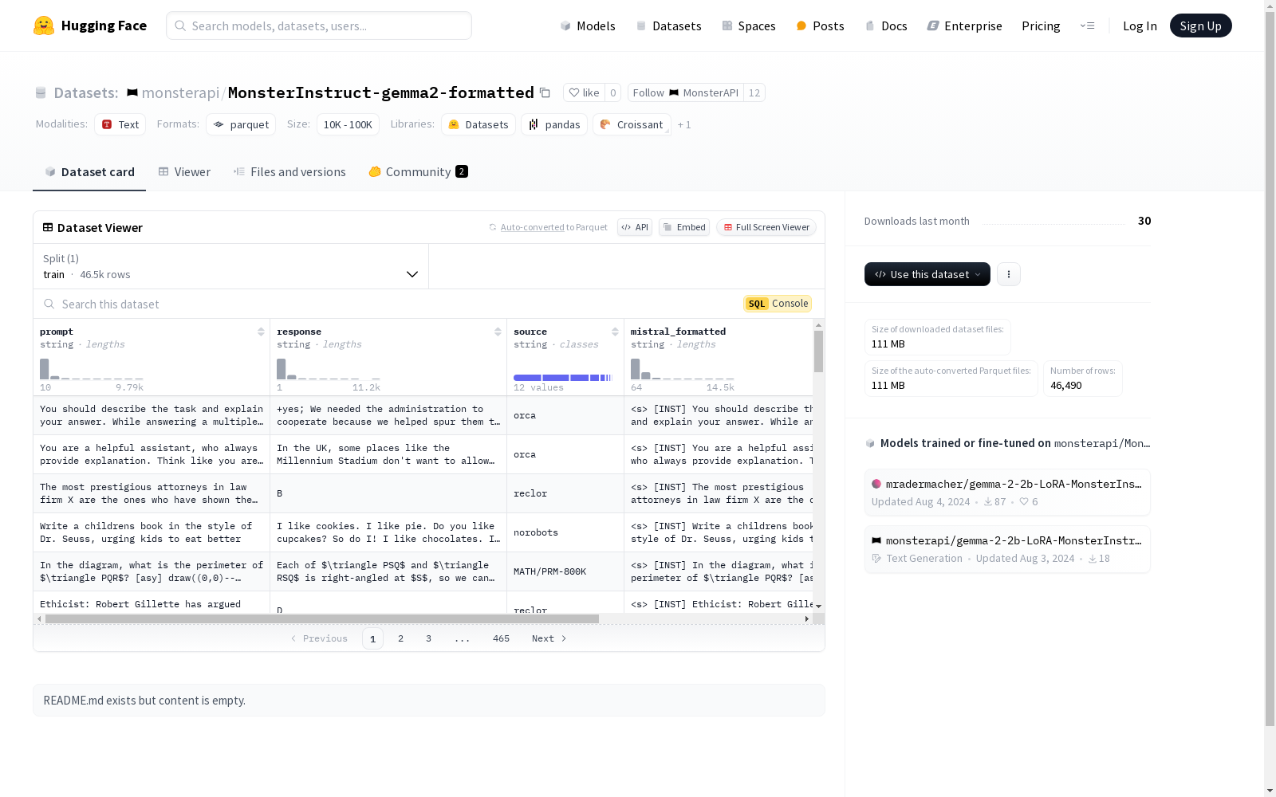Click the Hugging Face logo icon
This screenshot has height=797, width=1276.
pos(44,26)
